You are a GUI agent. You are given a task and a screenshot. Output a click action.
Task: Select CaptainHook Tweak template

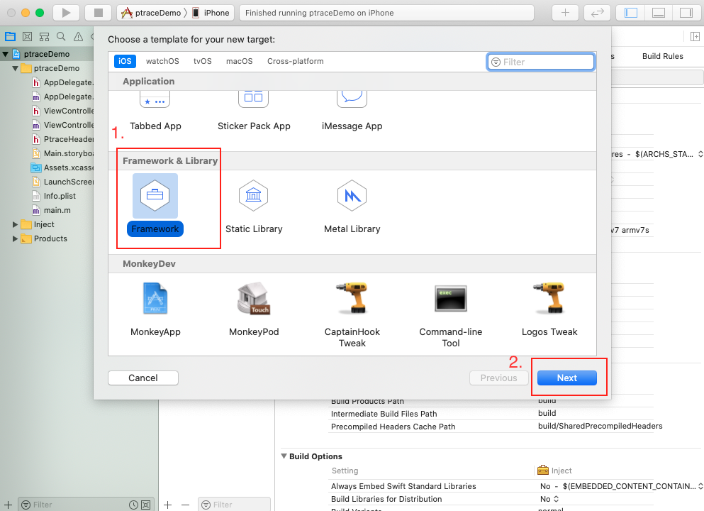352,314
